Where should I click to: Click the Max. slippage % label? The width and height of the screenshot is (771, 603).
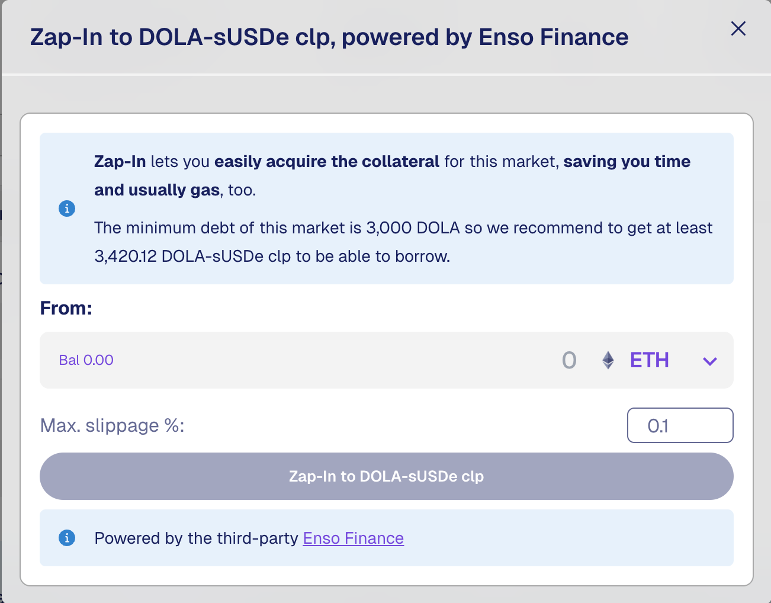(113, 425)
